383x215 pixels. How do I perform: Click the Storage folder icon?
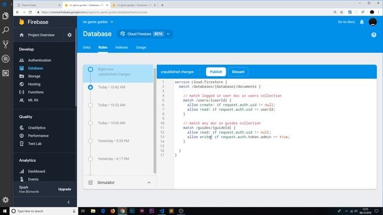tap(22, 76)
